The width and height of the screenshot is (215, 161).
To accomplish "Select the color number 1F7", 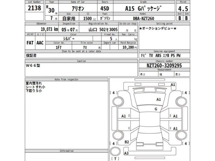I will click(59, 48).
